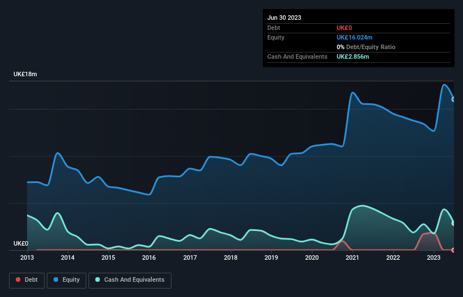Image resolution: width=463 pixels, height=297 pixels.
Task: Click the teal Cash And Equivalents legend dot
Action: click(98, 279)
